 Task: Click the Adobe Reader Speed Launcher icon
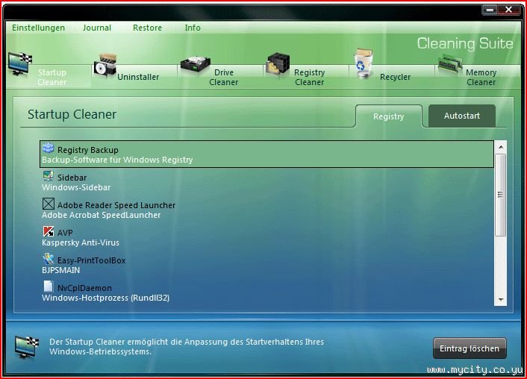pos(49,204)
